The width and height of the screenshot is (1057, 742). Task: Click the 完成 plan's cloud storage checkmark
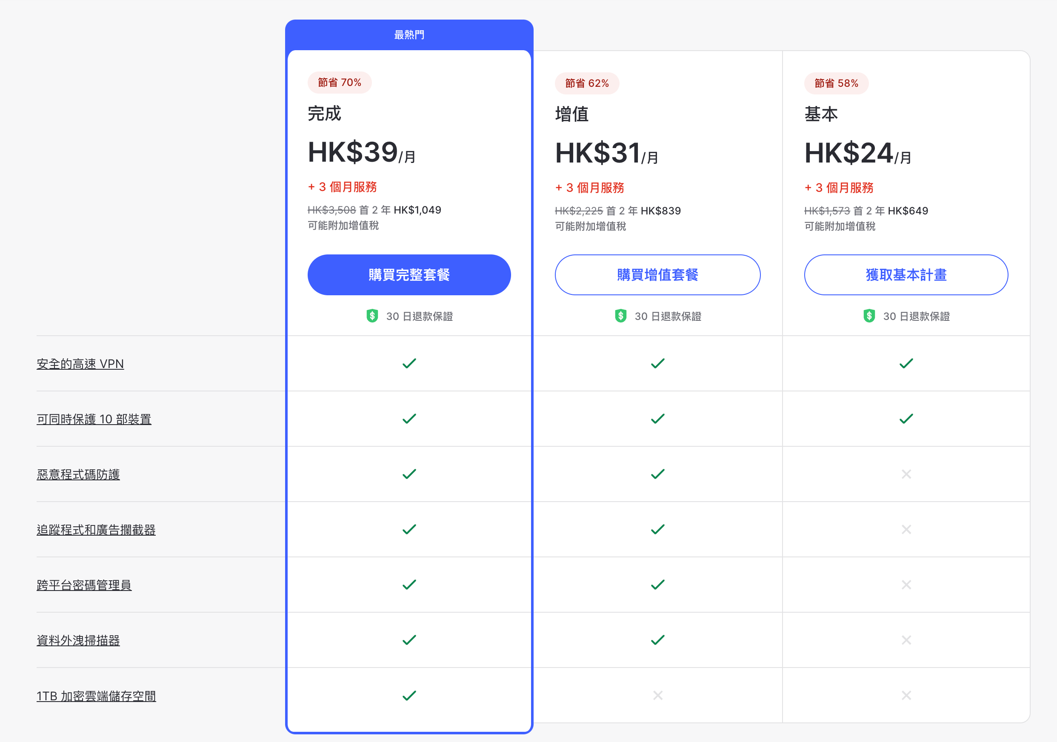coord(409,695)
